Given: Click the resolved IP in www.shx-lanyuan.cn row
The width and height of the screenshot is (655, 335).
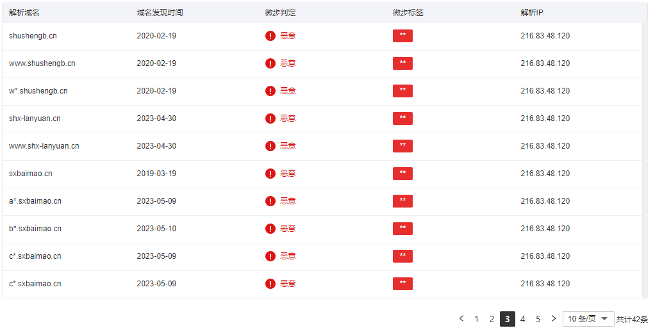Looking at the screenshot, I should [545, 146].
